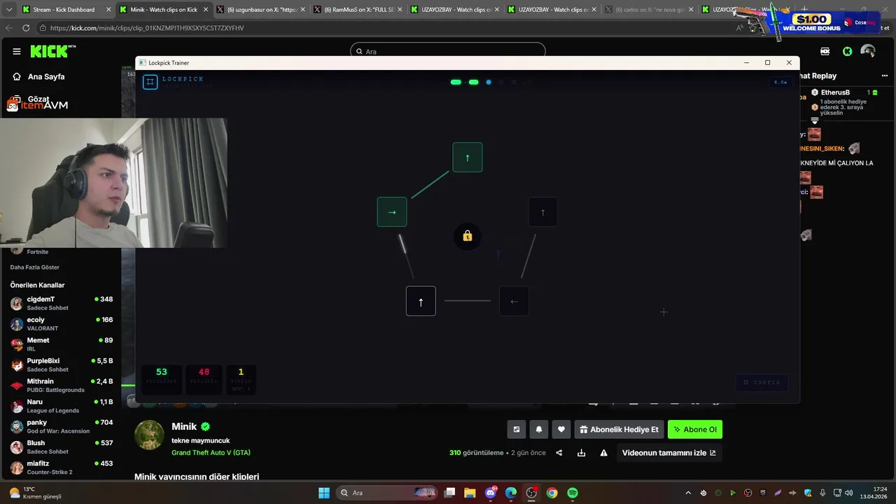Open the Windows Start menu

coord(324,493)
